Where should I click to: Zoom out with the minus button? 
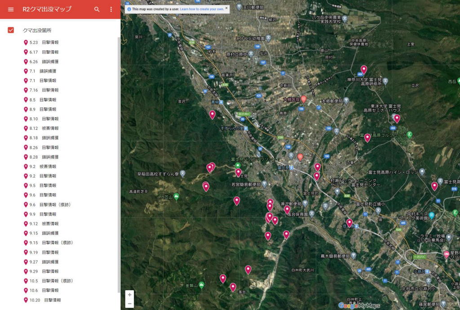click(x=130, y=304)
